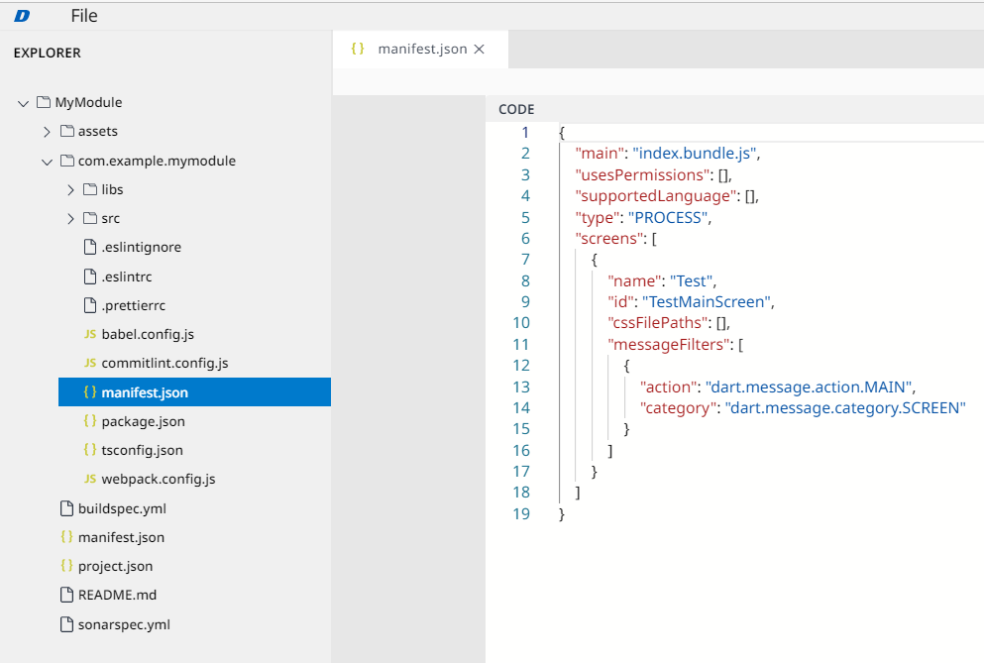Click the JS icon beside commitlint.config.js
The height and width of the screenshot is (663, 984).
[x=90, y=363]
